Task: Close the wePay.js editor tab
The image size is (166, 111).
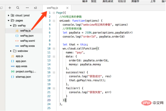Action: pyautogui.click(x=67, y=8)
